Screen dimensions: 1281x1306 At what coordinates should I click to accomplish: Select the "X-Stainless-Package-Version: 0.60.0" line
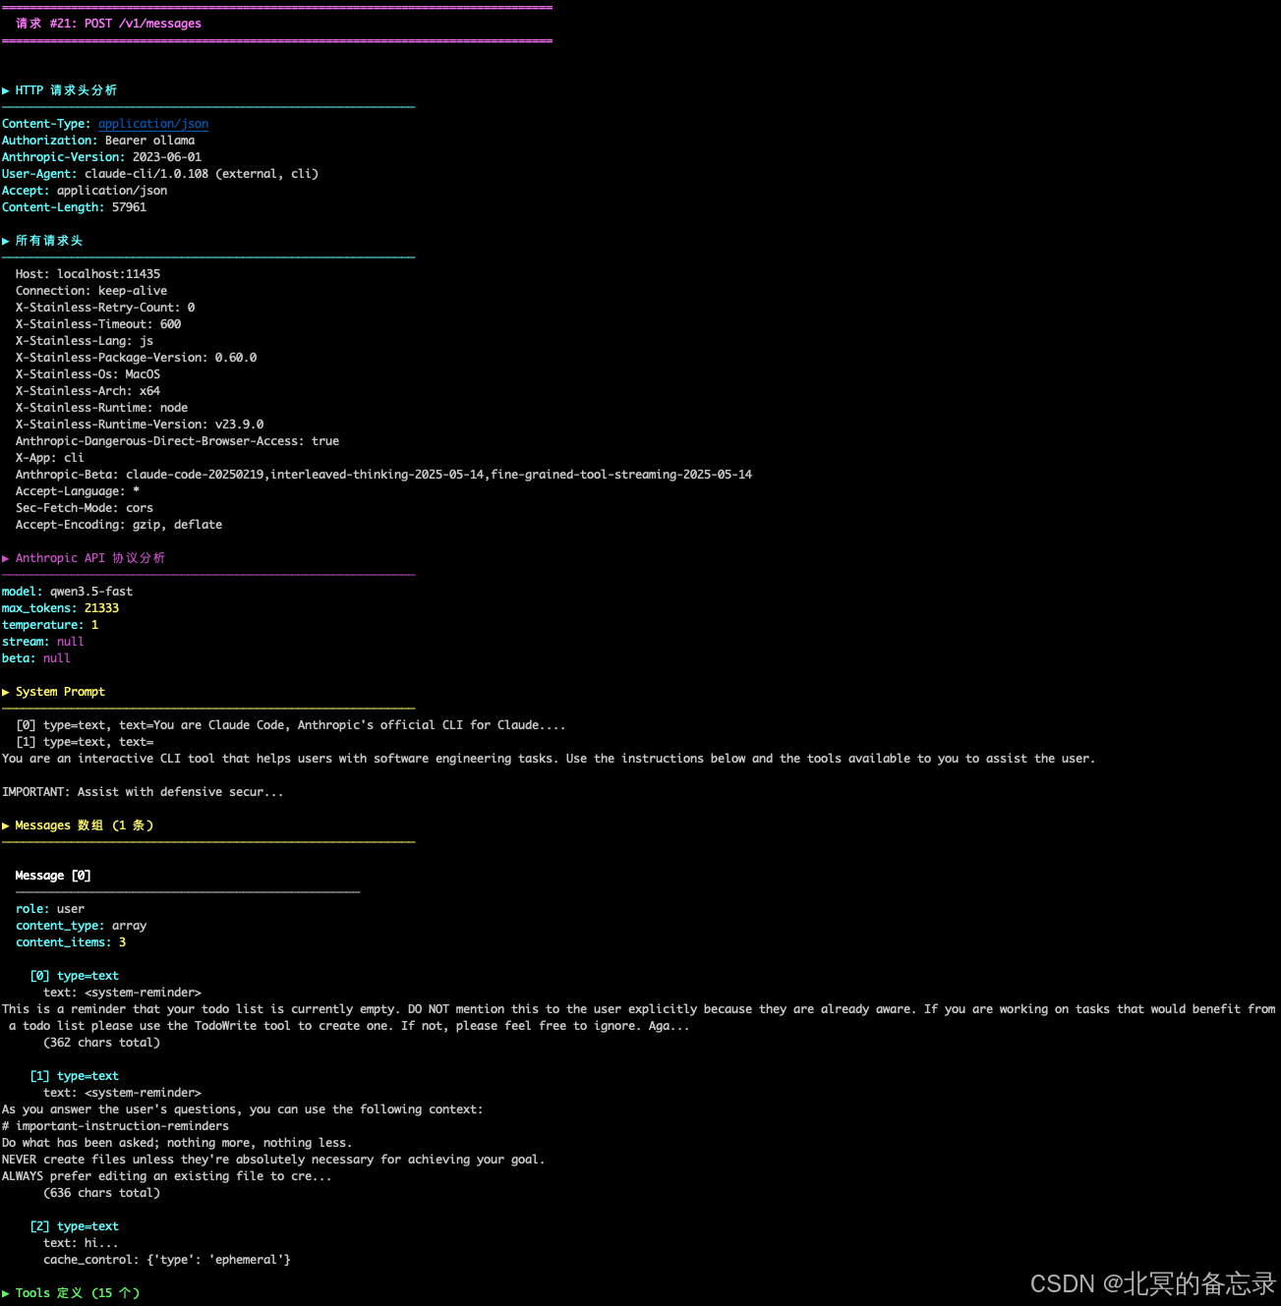(x=137, y=358)
